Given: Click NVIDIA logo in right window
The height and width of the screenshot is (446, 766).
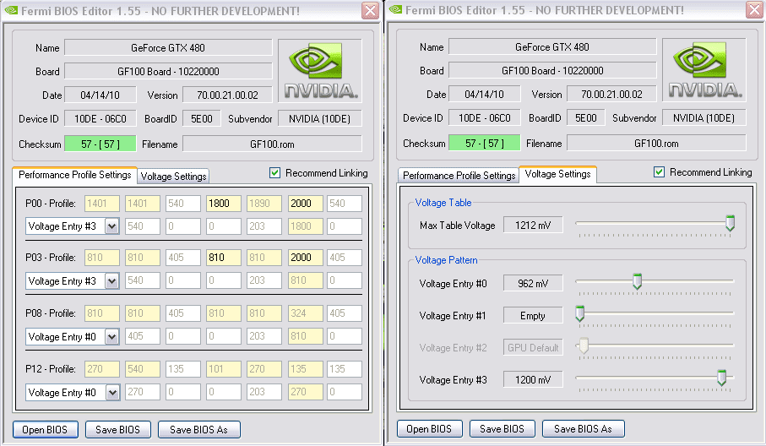Looking at the screenshot, I should [x=704, y=70].
